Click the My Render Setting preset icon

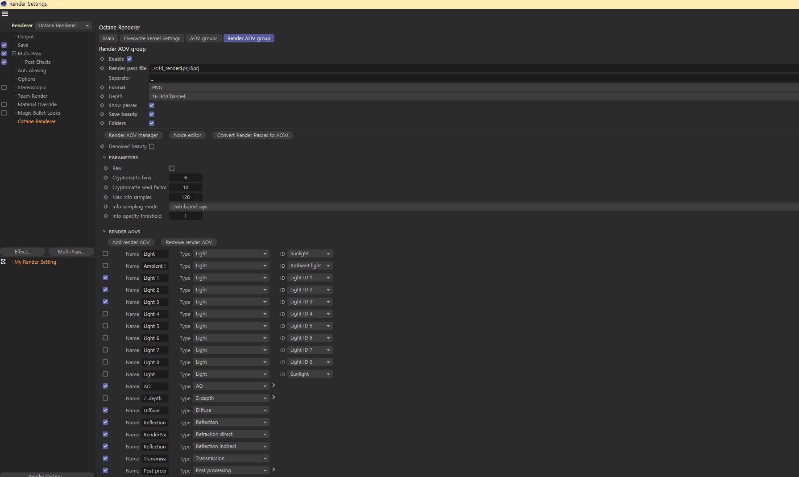[x=3, y=262]
